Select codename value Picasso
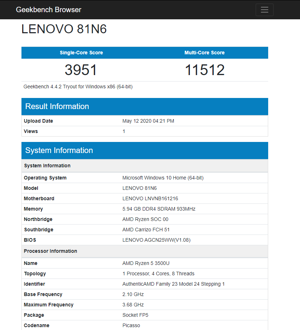Screen dimensions: 300x330 click(x=131, y=325)
